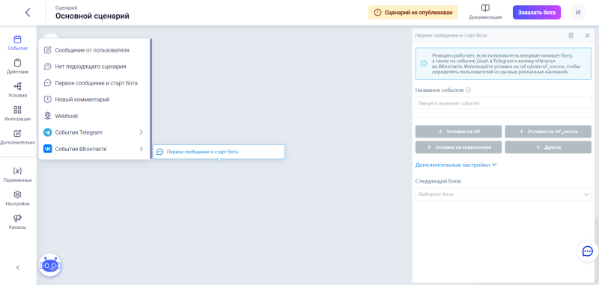
Task: Open Документация book icon
Action: (485, 8)
